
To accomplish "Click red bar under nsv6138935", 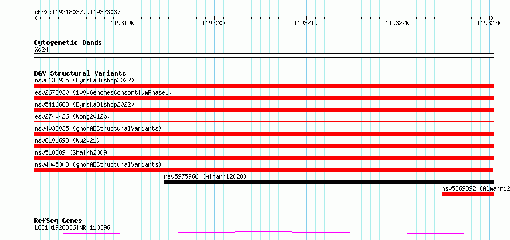I will click(x=264, y=86).
